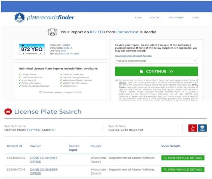Go to the HOME menu item
This screenshot has width=212, height=179.
[138, 18]
